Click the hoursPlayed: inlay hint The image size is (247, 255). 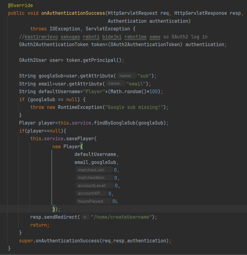point(93,201)
